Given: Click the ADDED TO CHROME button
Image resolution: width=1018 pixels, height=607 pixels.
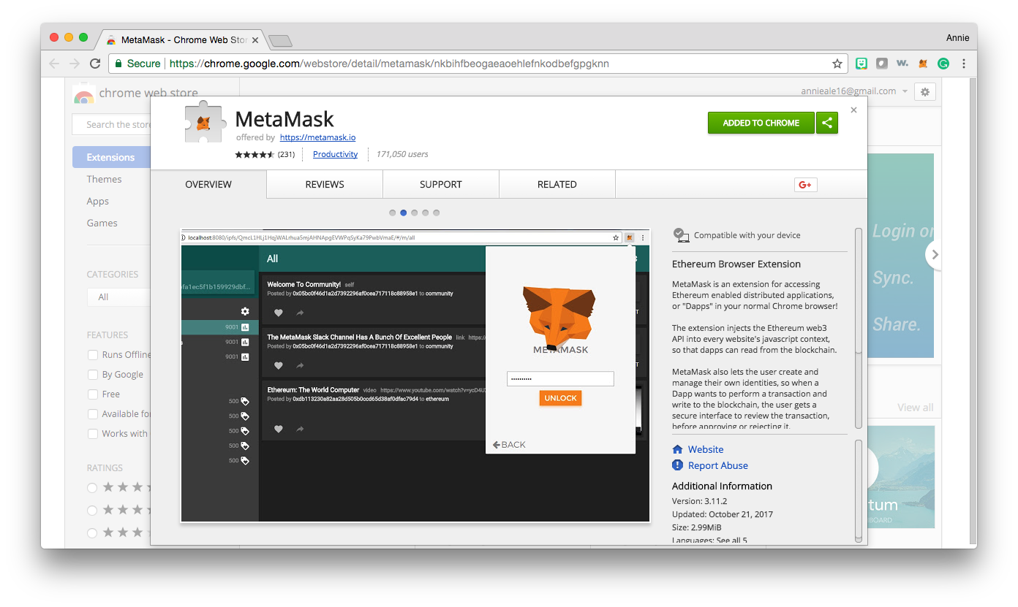Looking at the screenshot, I should coord(761,123).
